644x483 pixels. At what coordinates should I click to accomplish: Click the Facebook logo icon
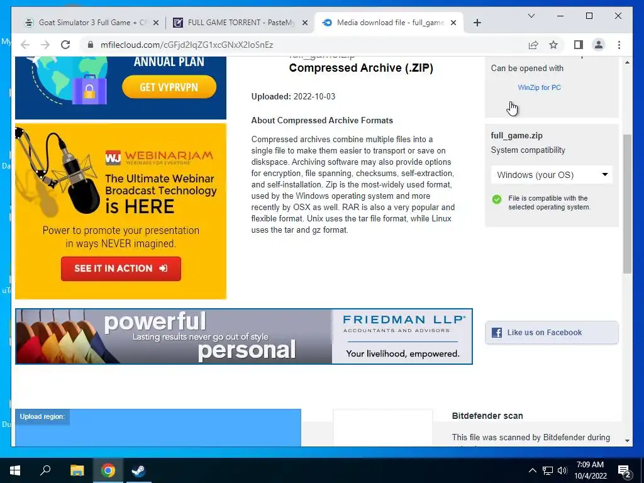click(497, 333)
